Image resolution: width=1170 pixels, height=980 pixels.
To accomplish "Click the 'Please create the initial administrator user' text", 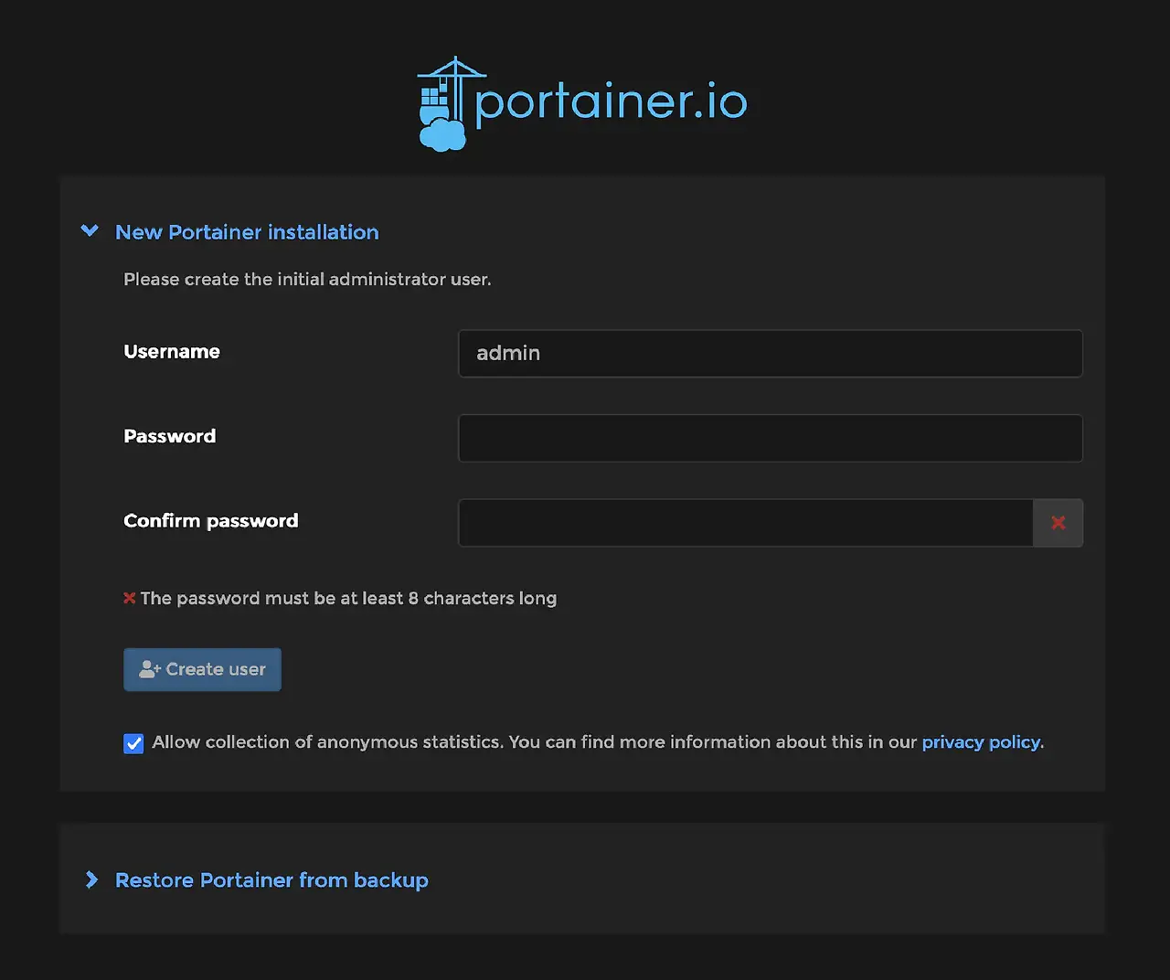I will click(x=307, y=280).
